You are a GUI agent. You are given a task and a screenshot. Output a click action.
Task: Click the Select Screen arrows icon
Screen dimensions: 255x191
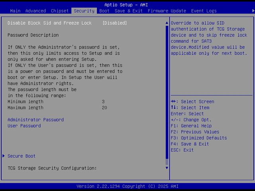click(x=173, y=101)
